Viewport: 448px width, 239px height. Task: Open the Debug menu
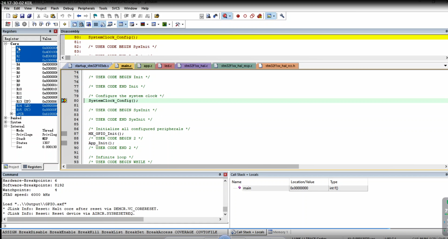(x=68, y=8)
